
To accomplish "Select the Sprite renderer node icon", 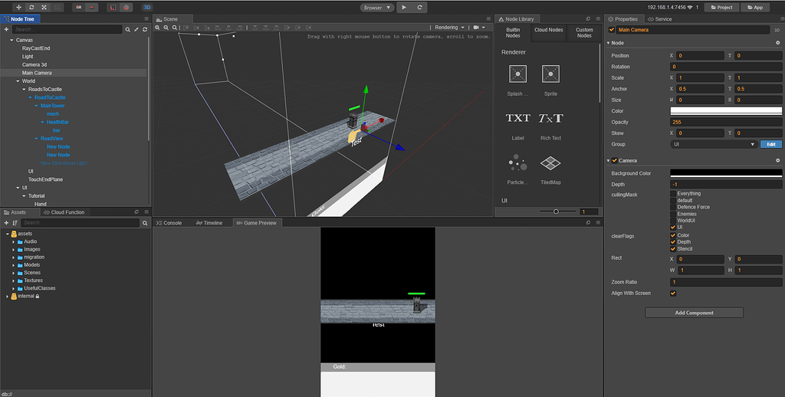I will (x=550, y=74).
